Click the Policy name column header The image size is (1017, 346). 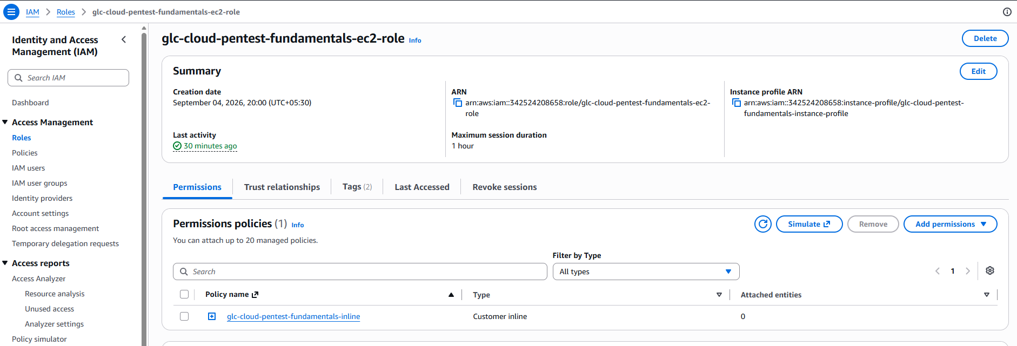tap(232, 294)
